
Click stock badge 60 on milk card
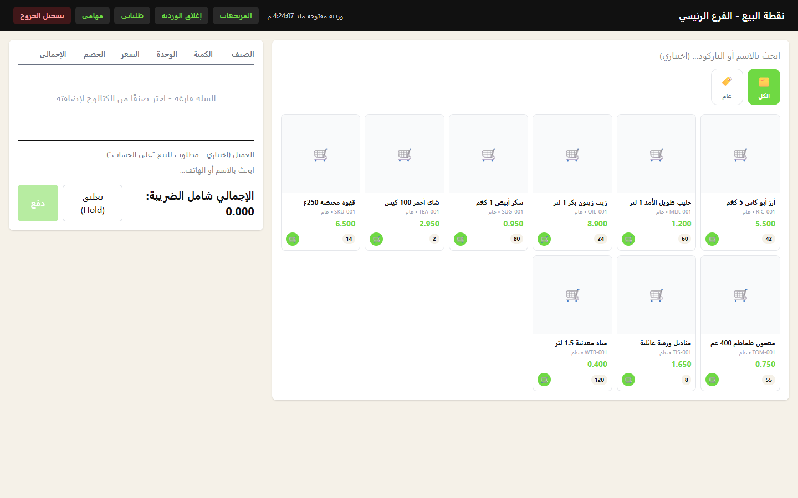[x=685, y=239]
